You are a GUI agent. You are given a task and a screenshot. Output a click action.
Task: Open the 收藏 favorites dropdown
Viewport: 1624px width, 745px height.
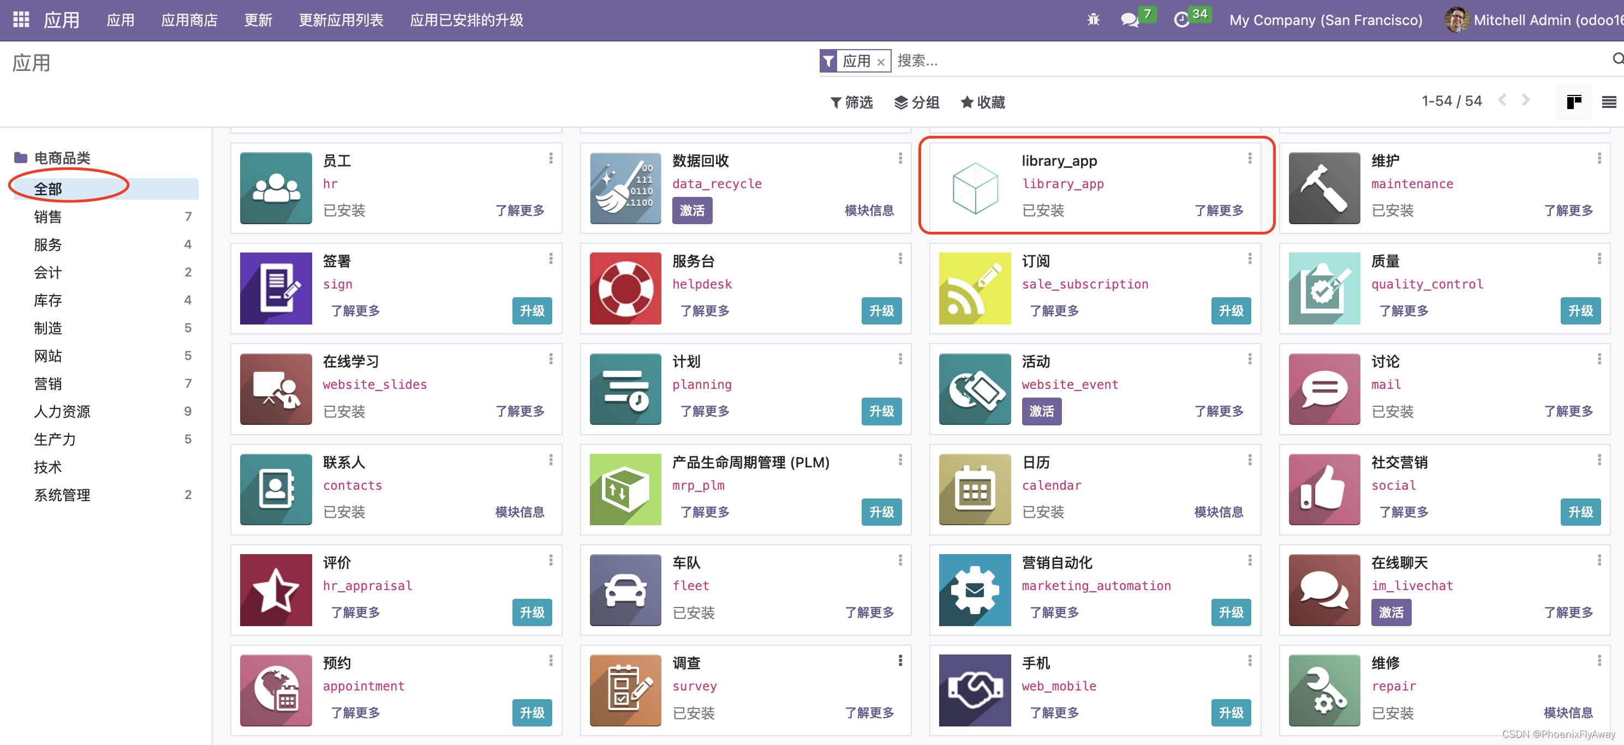(x=983, y=102)
